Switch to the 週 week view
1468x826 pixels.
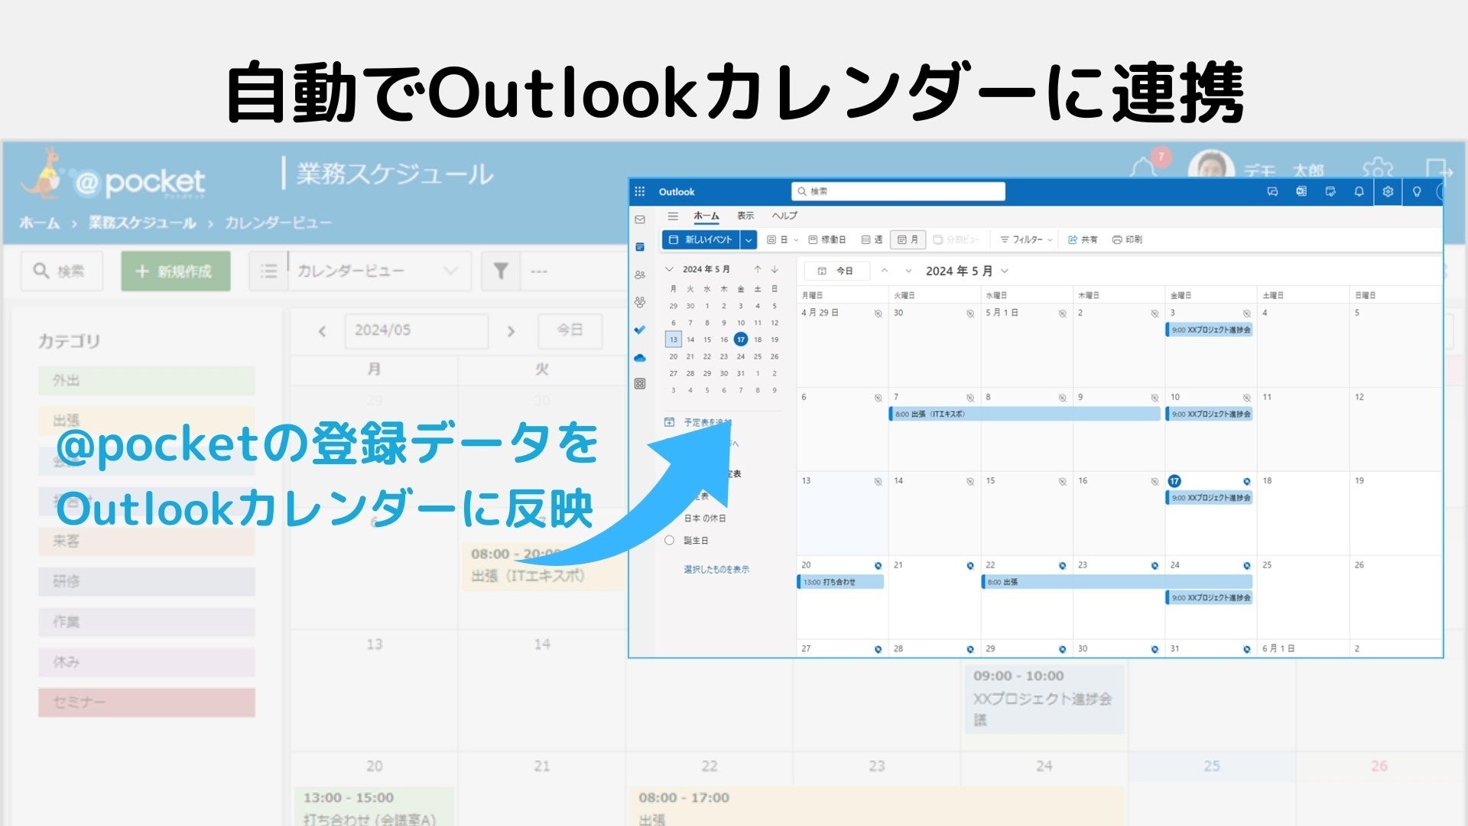[x=872, y=240]
